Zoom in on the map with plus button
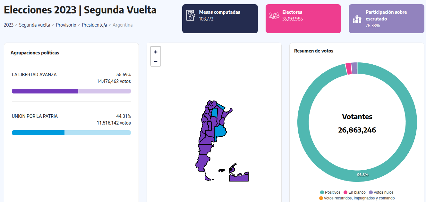This screenshot has width=426, height=202. pyautogui.click(x=156, y=52)
